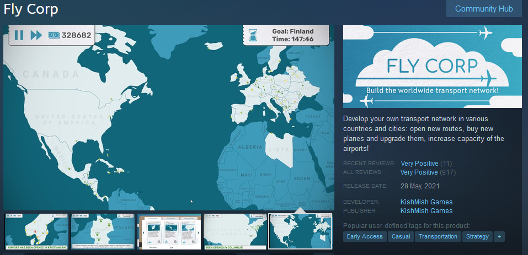Screen dimensions: 528x255
Task: Expand more tags with the plus button
Action: [499, 236]
